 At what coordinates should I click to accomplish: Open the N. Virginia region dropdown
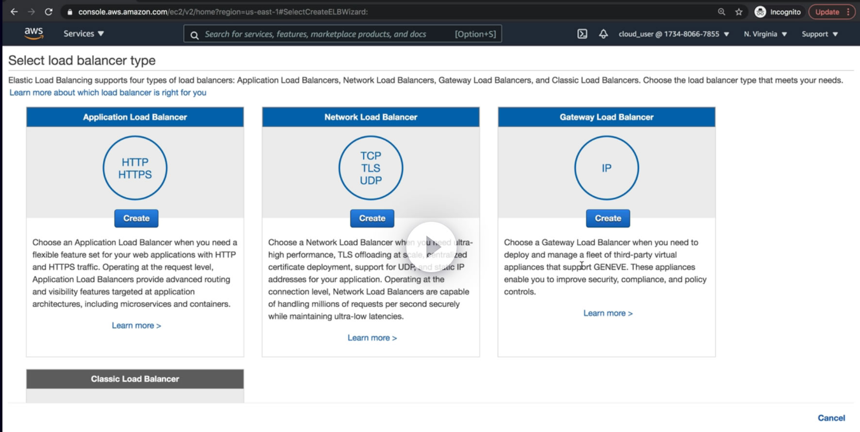(765, 34)
